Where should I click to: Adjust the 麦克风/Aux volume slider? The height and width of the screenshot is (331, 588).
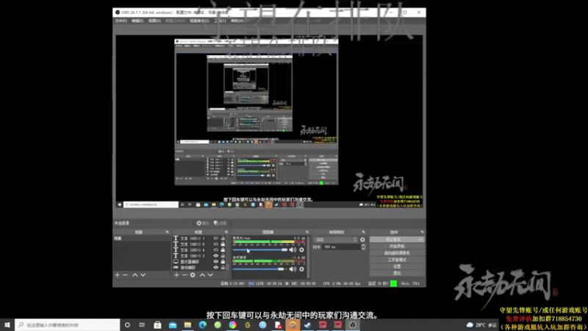pos(260,249)
